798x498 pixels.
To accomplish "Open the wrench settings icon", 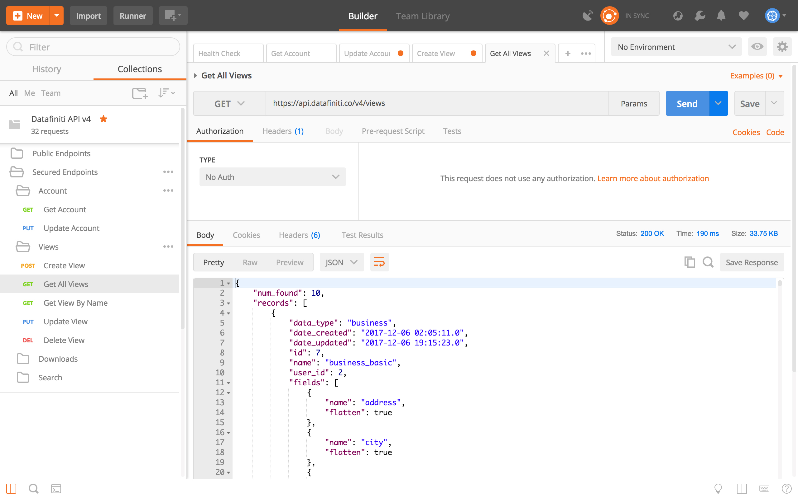I will click(700, 16).
